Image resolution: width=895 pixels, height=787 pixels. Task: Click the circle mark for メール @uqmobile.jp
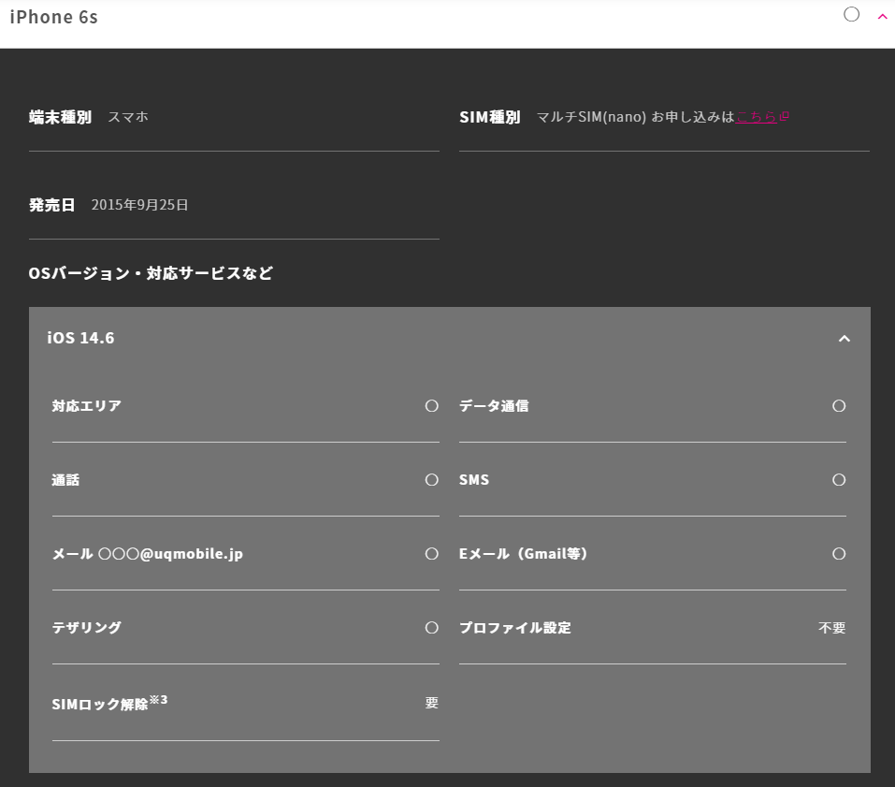click(x=431, y=554)
